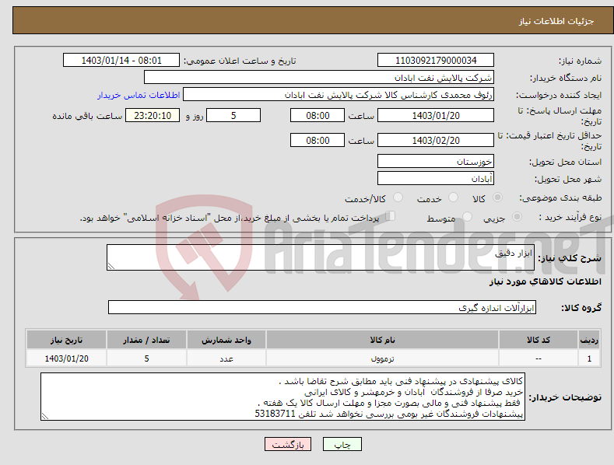Click the شماره نیاز number field
The image size is (614, 465).
(436, 61)
